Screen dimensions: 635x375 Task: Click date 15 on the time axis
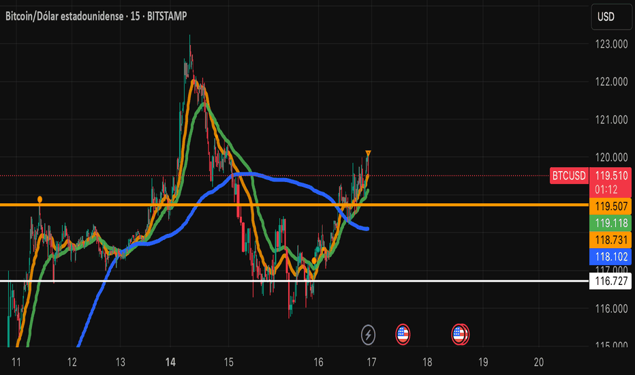(x=229, y=362)
